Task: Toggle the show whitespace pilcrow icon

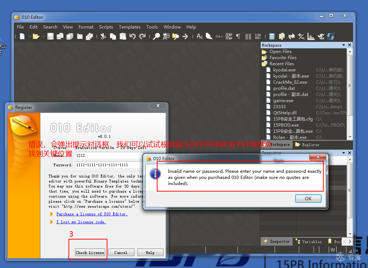Action: (238, 36)
